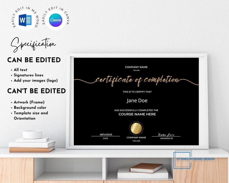Click the 'Signatures lines' bullet item
229x183 pixels.
click(x=29, y=75)
